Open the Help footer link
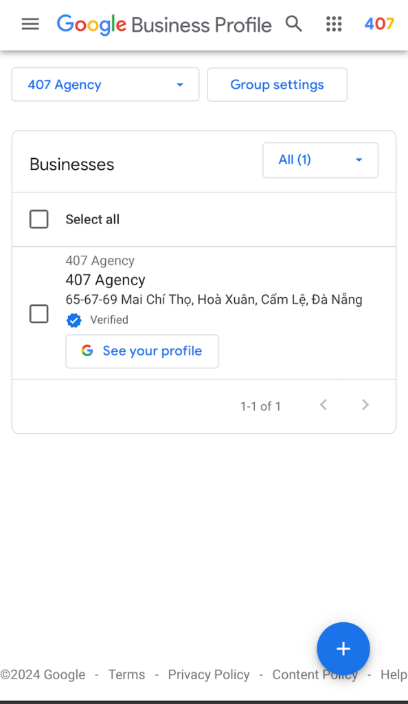The image size is (408, 704). [394, 674]
